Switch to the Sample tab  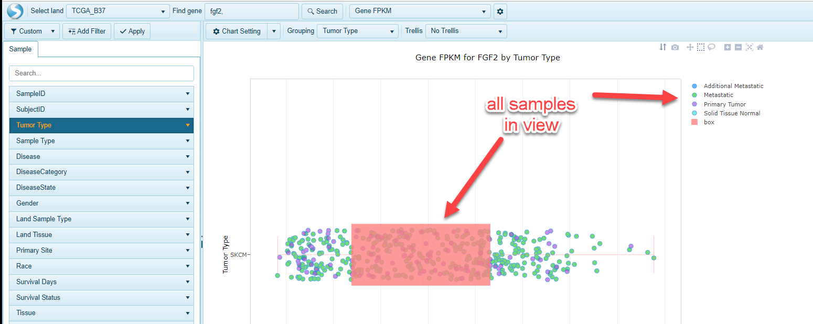[x=20, y=49]
